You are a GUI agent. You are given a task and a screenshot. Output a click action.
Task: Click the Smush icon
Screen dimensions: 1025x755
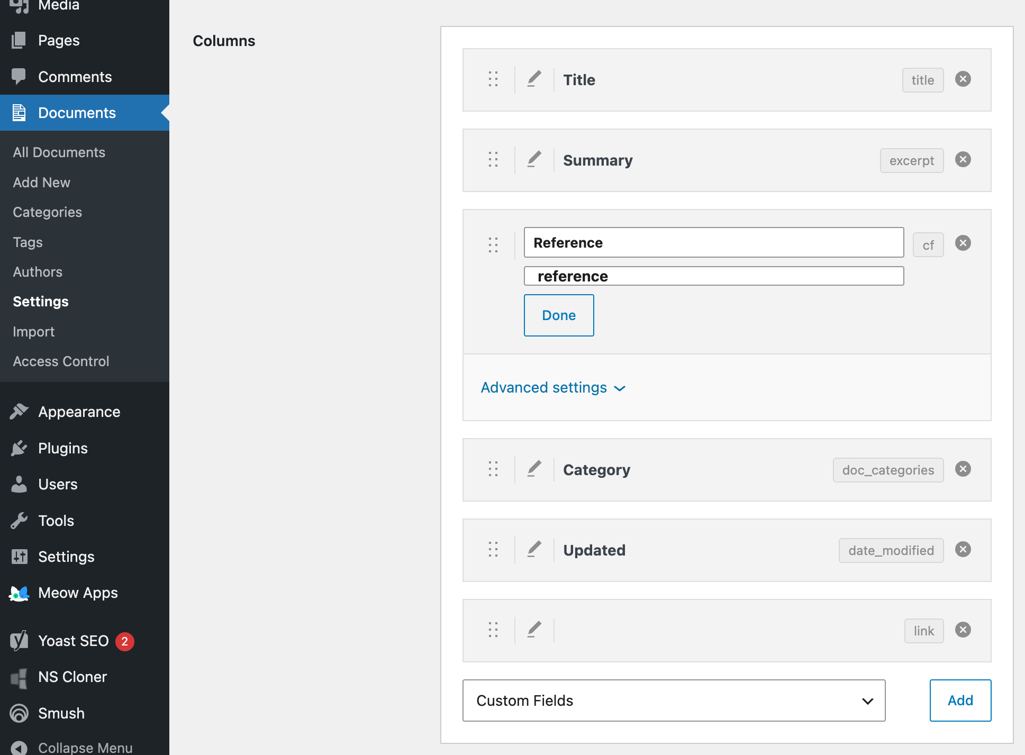[x=19, y=713]
